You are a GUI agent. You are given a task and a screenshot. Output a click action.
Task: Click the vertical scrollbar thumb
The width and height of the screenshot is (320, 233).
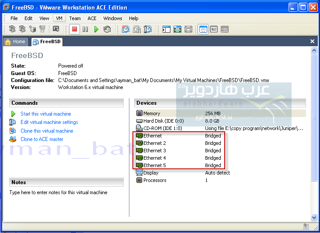[314, 117]
